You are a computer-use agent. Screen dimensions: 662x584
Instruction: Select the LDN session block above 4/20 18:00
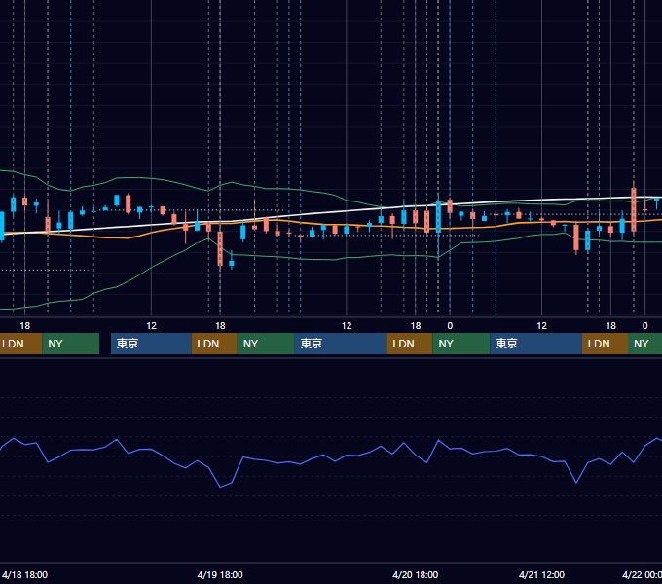[410, 344]
